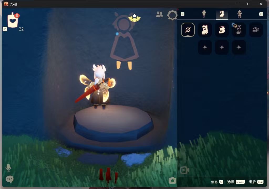Switch to the pants outfit tab
Viewport: 269px width, 189px height.
click(x=204, y=14)
